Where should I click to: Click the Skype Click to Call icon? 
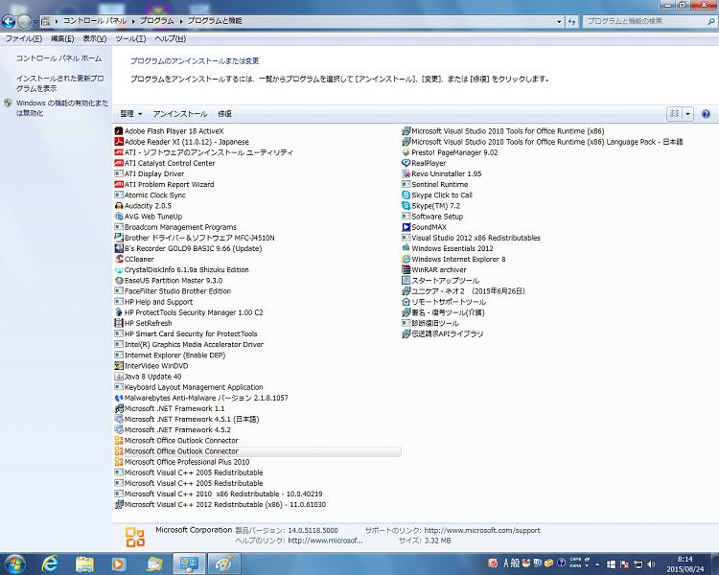[x=406, y=195]
